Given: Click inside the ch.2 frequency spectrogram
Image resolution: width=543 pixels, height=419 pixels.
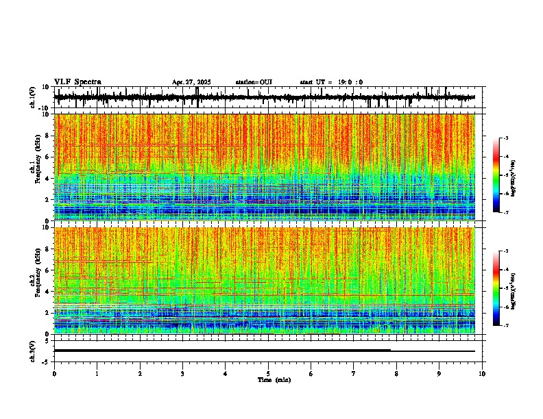Looking at the screenshot, I should [x=265, y=281].
